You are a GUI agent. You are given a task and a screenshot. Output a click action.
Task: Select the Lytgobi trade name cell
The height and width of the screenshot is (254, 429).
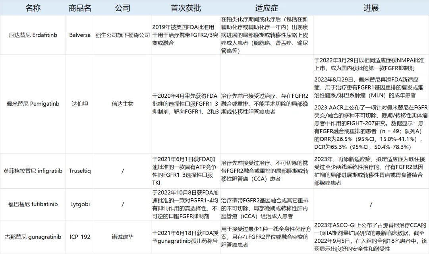(80, 204)
